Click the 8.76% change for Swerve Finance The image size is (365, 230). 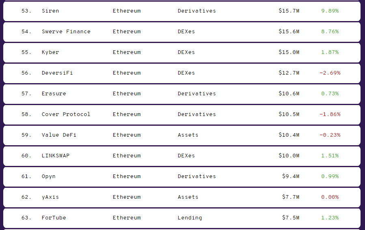330,32
